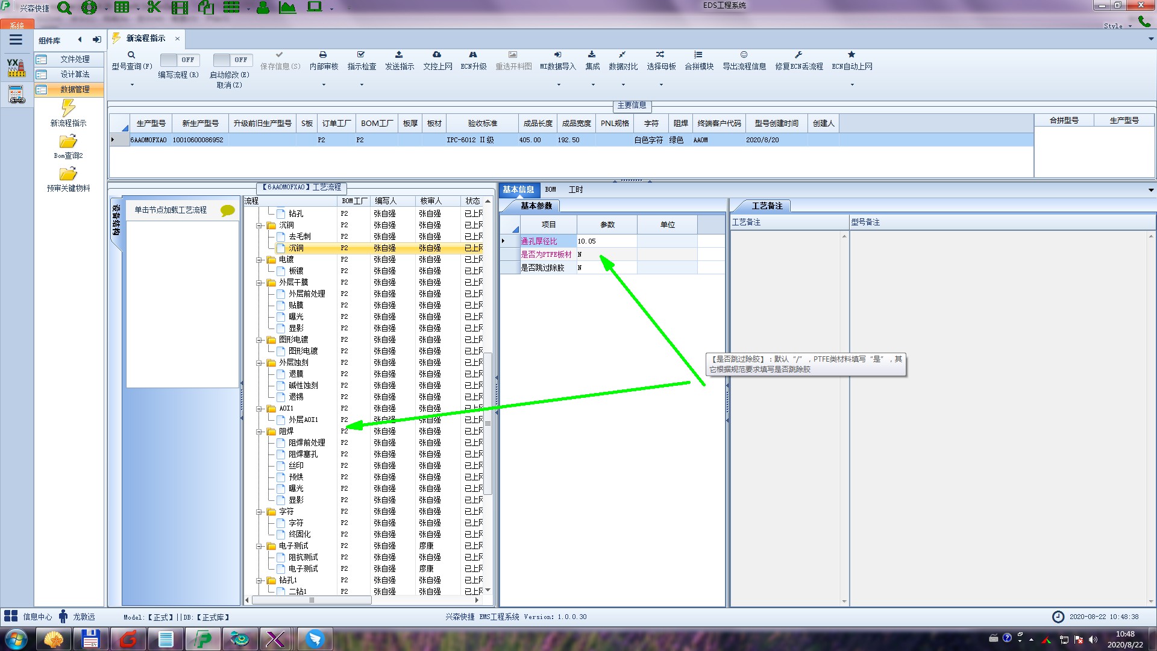Switch to the BOM tab
Image resolution: width=1157 pixels, height=651 pixels.
point(550,189)
